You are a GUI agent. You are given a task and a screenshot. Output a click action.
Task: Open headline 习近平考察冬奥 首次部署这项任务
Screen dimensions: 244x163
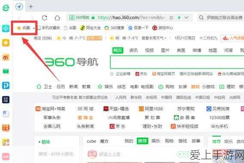coord(80,97)
